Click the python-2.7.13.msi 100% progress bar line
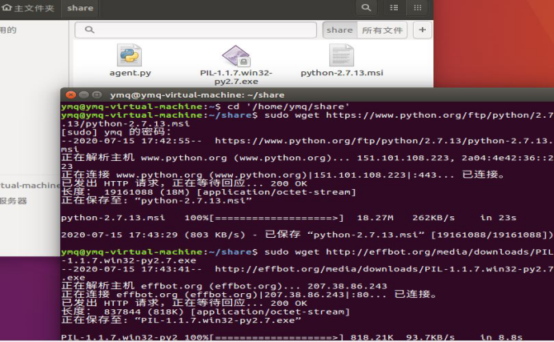This screenshot has height=342, width=554. (x=289, y=218)
